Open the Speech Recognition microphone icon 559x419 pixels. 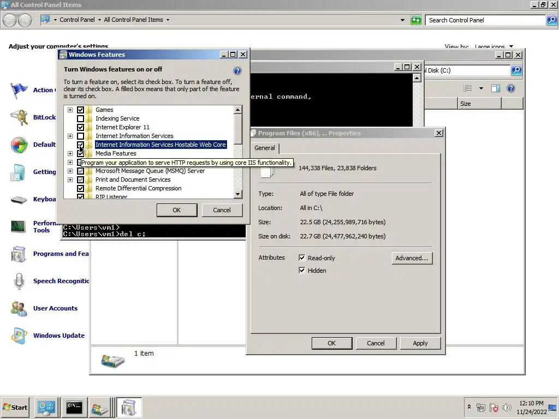point(19,281)
